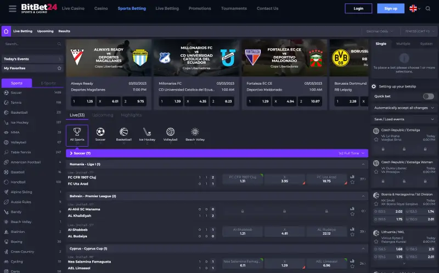Switch to the Upcoming events tab
This screenshot has height=273, width=439.
coord(103,115)
